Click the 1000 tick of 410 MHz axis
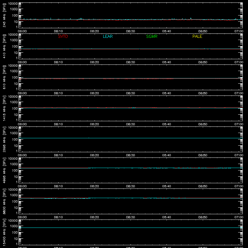248x248 pixels. pos(14,40)
